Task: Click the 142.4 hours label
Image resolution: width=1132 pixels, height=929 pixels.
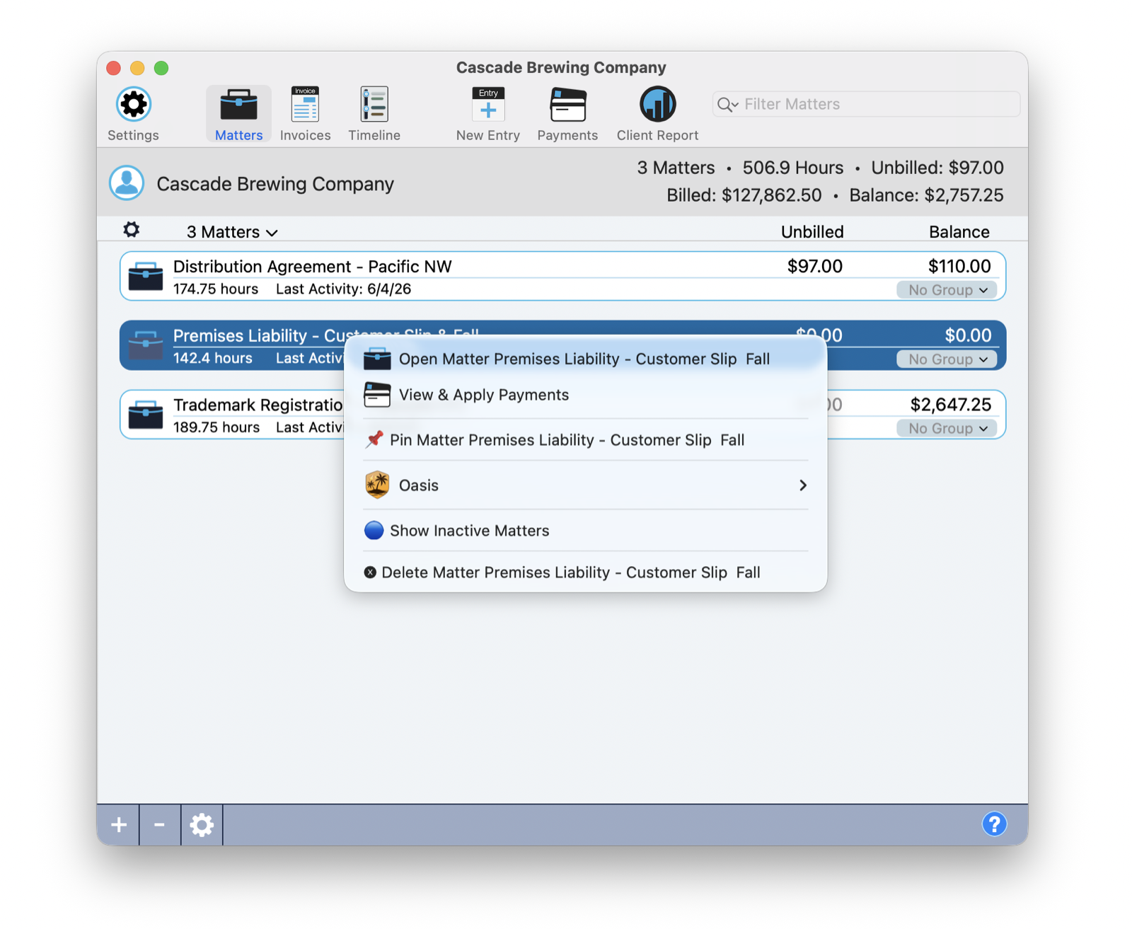Action: (212, 358)
